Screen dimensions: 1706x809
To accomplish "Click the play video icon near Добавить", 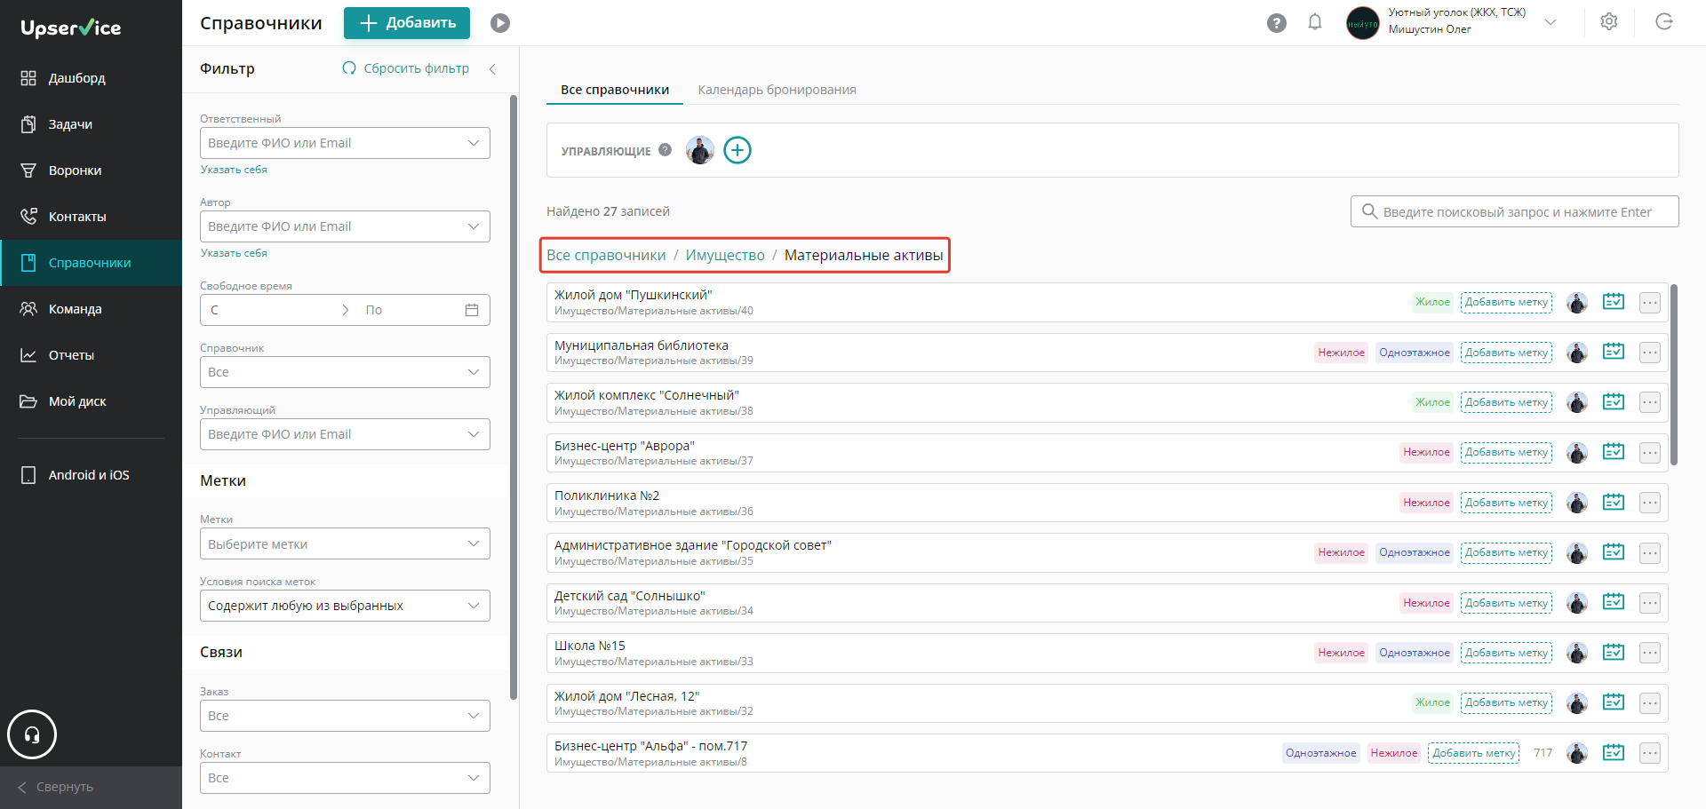I will click(500, 23).
